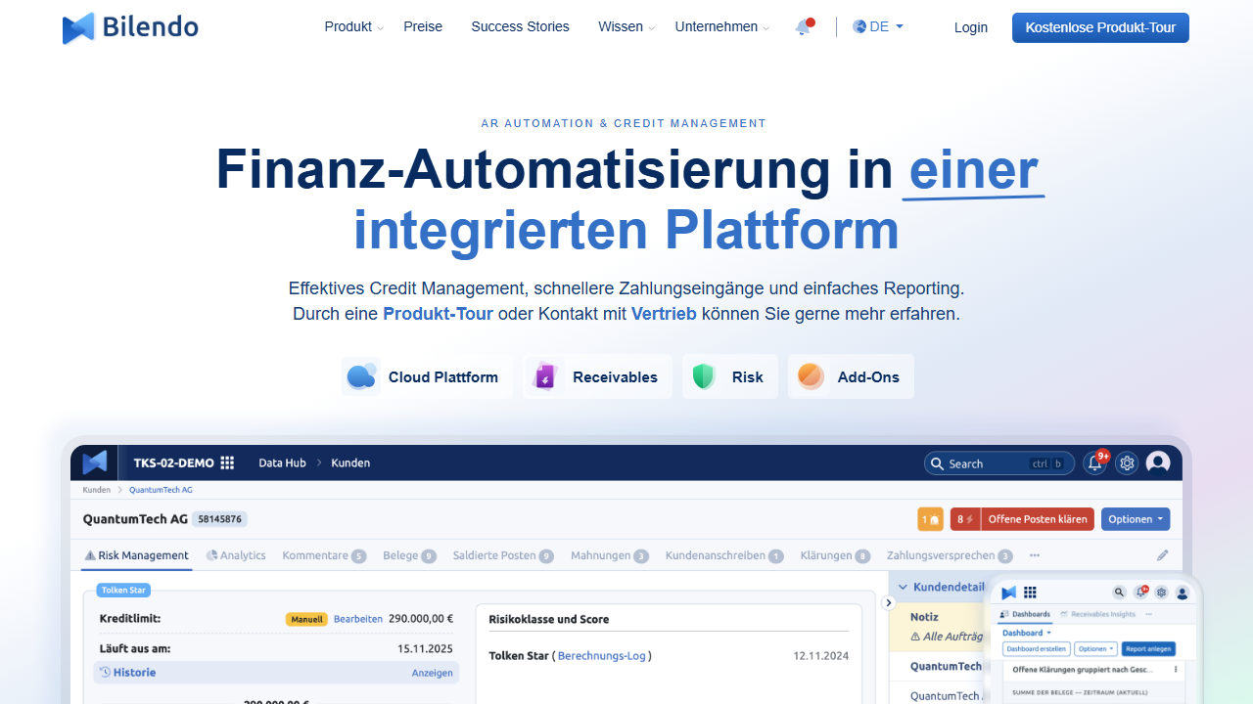Click the orange badge showing 1
The image size is (1253, 704).
pos(930,519)
